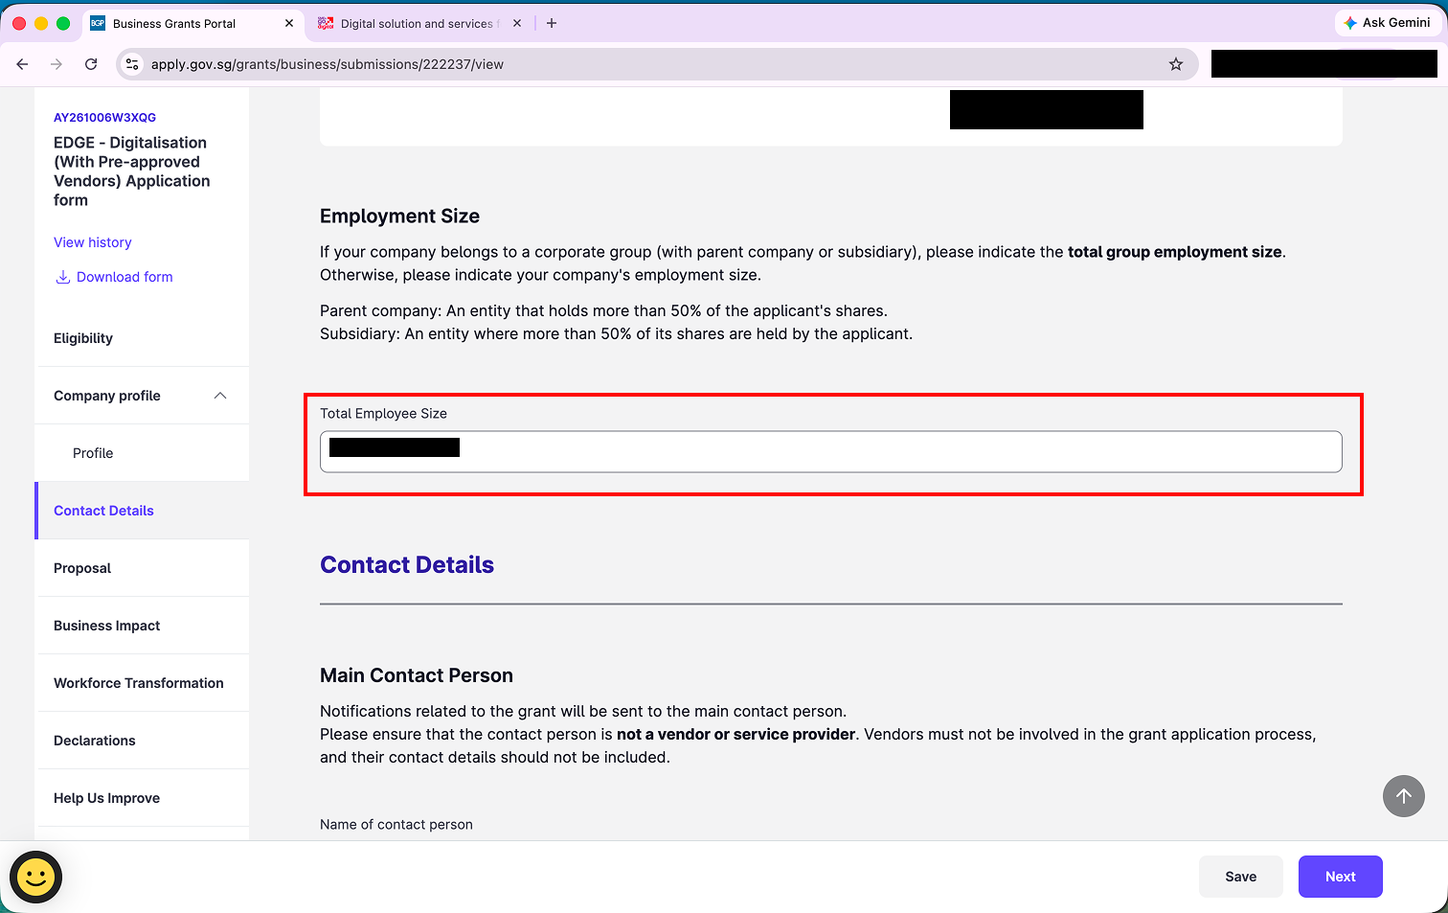This screenshot has height=913, width=1448.
Task: Open Workforce Transformation section
Action: [x=142, y=683]
